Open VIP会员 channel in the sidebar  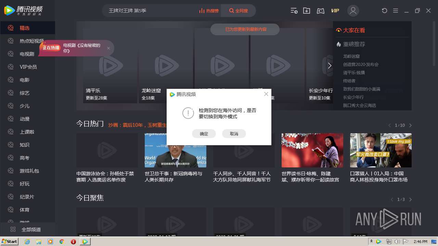27,67
